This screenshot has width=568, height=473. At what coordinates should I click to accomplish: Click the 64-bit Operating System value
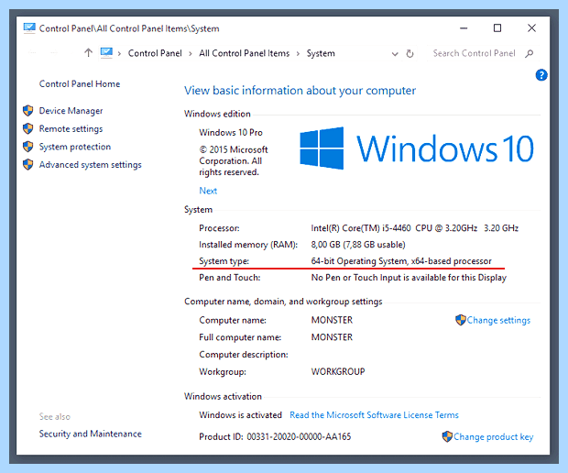(401, 261)
